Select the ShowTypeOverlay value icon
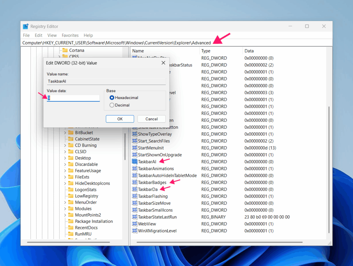 pyautogui.click(x=135, y=134)
